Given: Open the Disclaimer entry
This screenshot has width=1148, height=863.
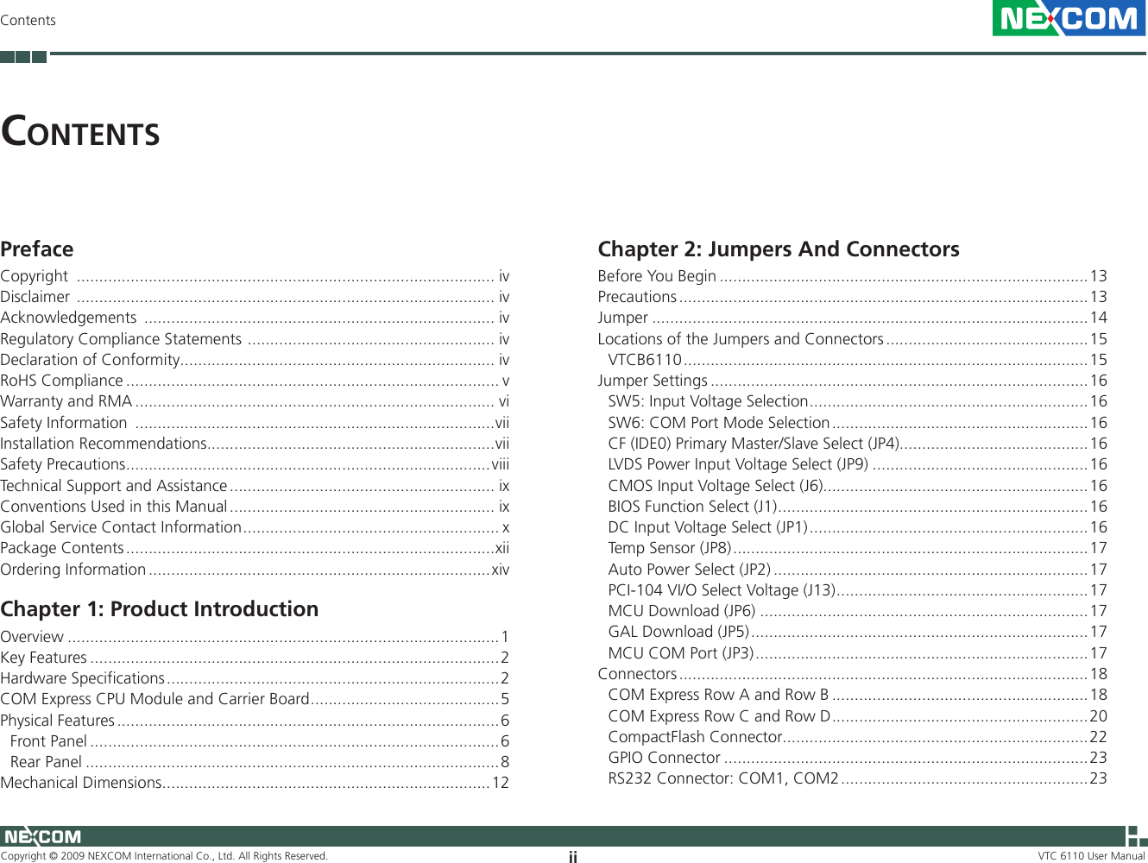Looking at the screenshot, I should click(x=255, y=297).
